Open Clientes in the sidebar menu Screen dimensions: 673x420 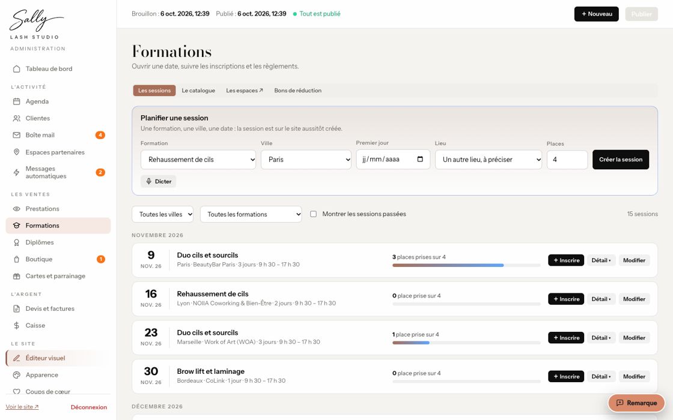point(58,118)
